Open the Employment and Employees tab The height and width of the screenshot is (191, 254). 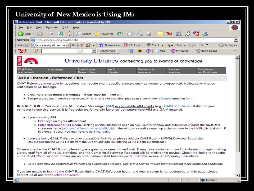click(x=211, y=71)
